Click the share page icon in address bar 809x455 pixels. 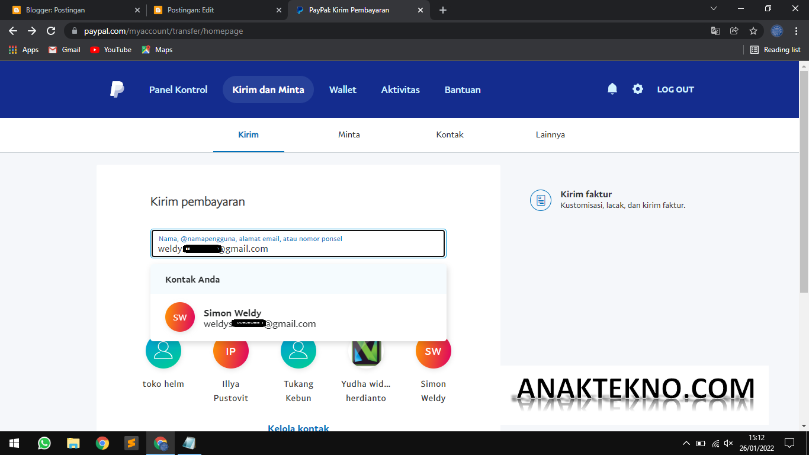pyautogui.click(x=734, y=31)
